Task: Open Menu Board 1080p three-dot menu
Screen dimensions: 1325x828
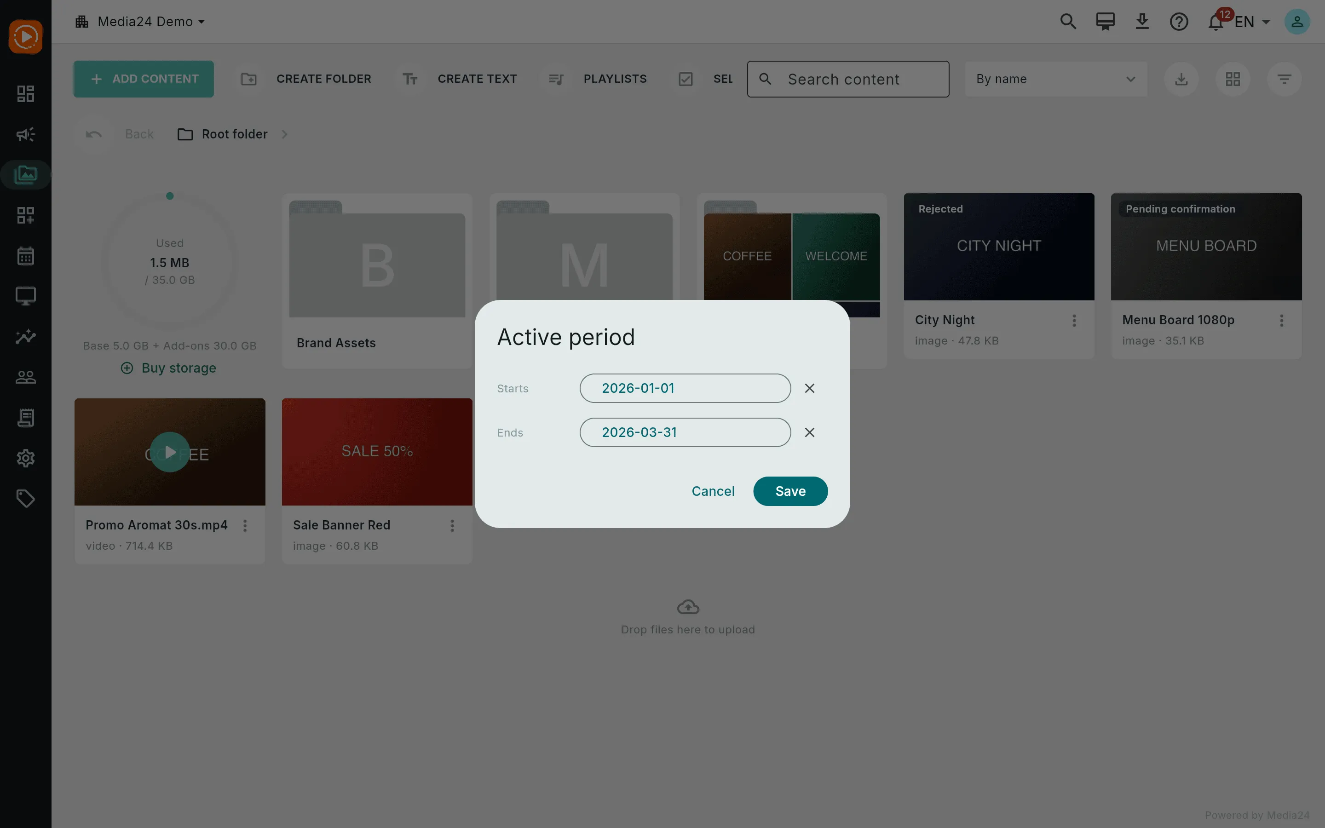Action: 1281,320
